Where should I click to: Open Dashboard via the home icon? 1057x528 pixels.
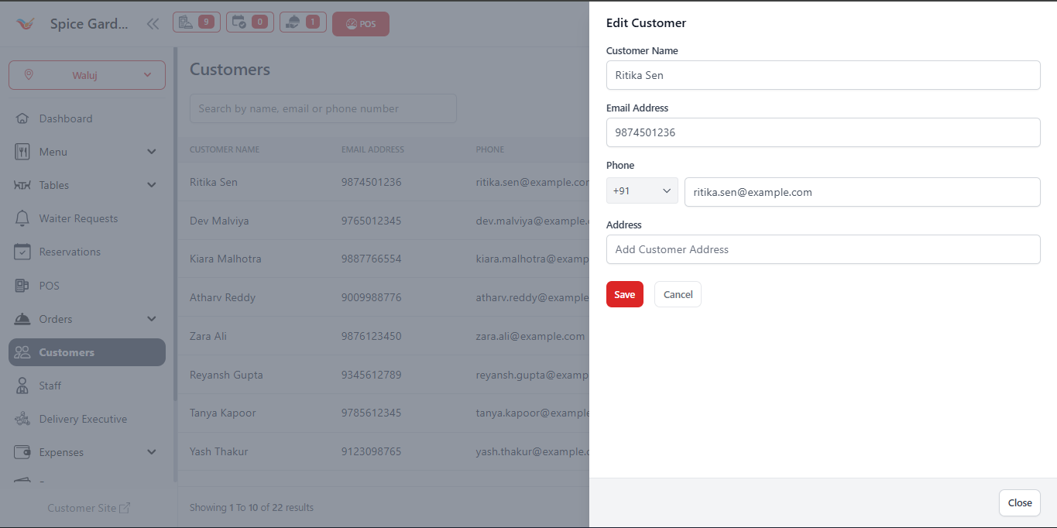coord(22,118)
